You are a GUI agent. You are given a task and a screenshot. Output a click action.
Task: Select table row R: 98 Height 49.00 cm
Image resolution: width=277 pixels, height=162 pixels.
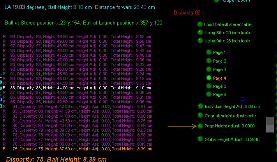point(77,41)
